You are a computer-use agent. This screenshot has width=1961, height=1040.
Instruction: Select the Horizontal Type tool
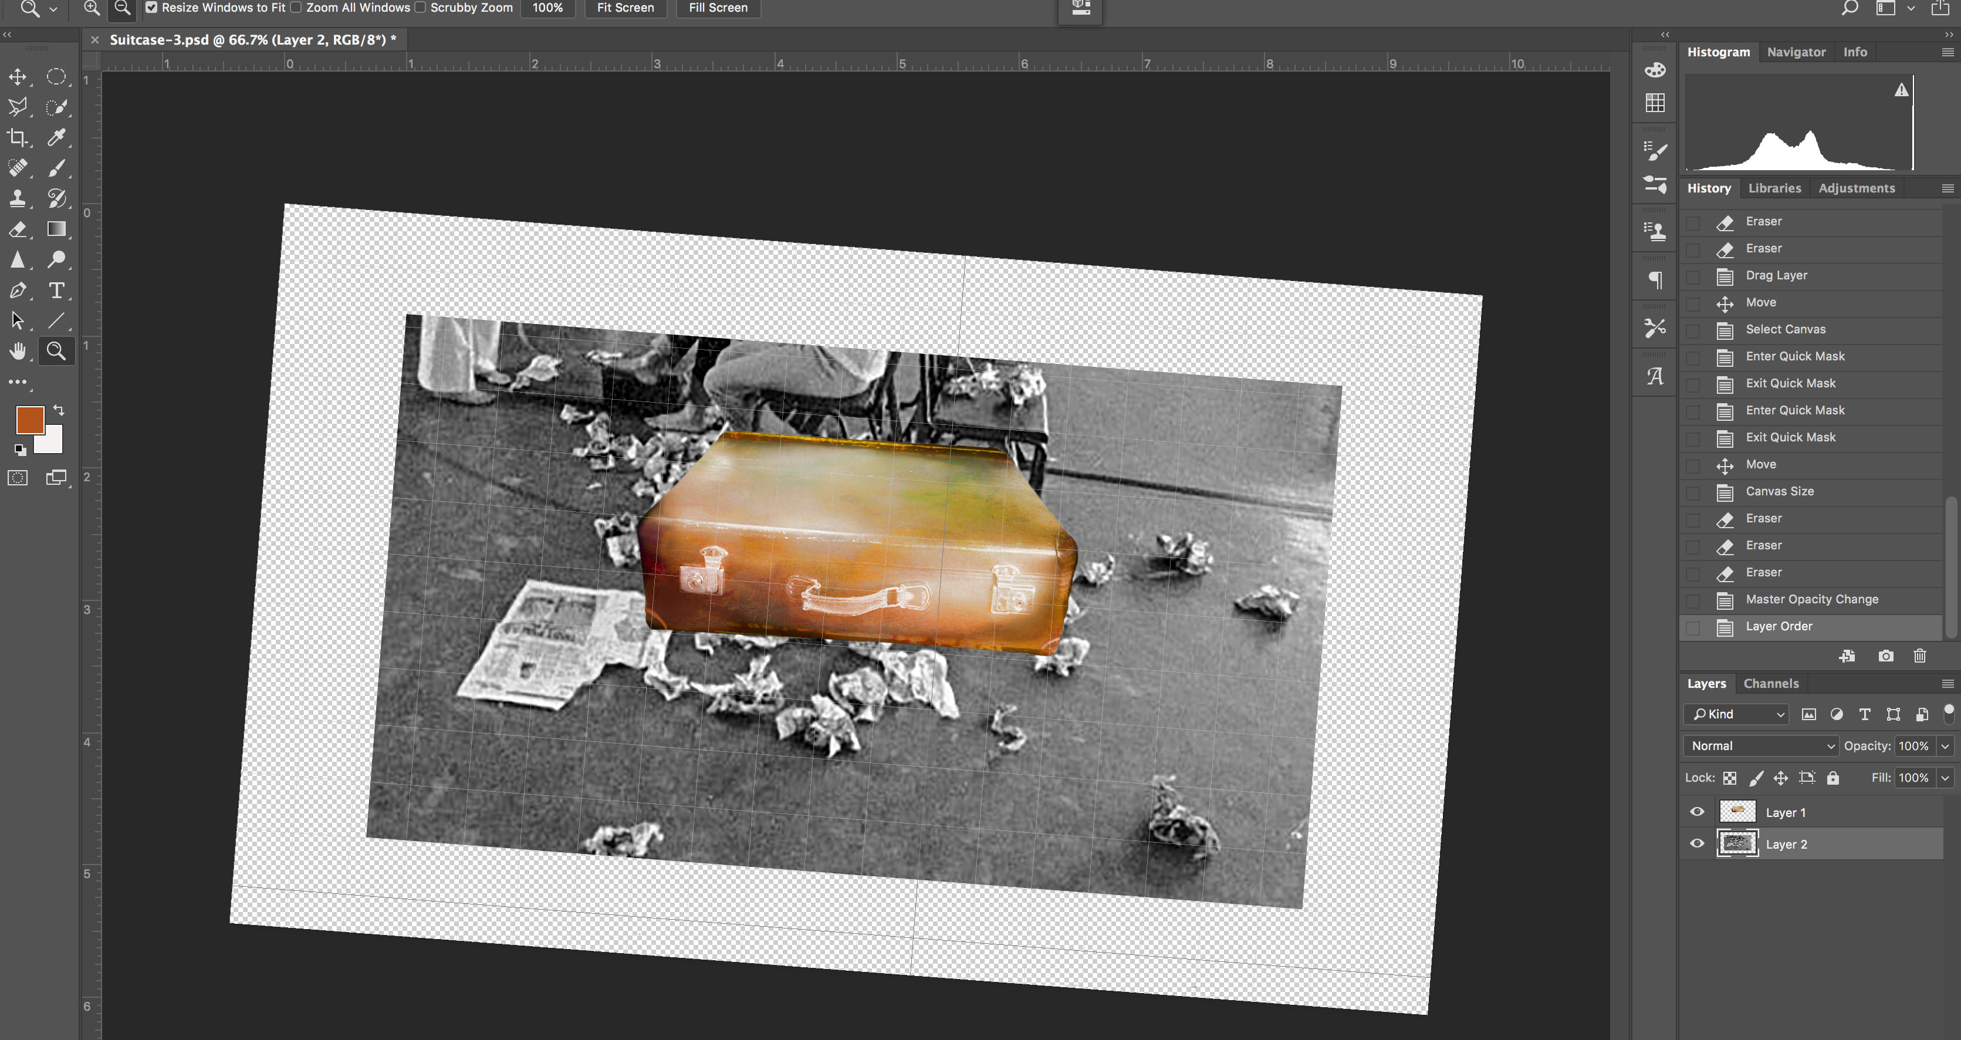click(56, 290)
